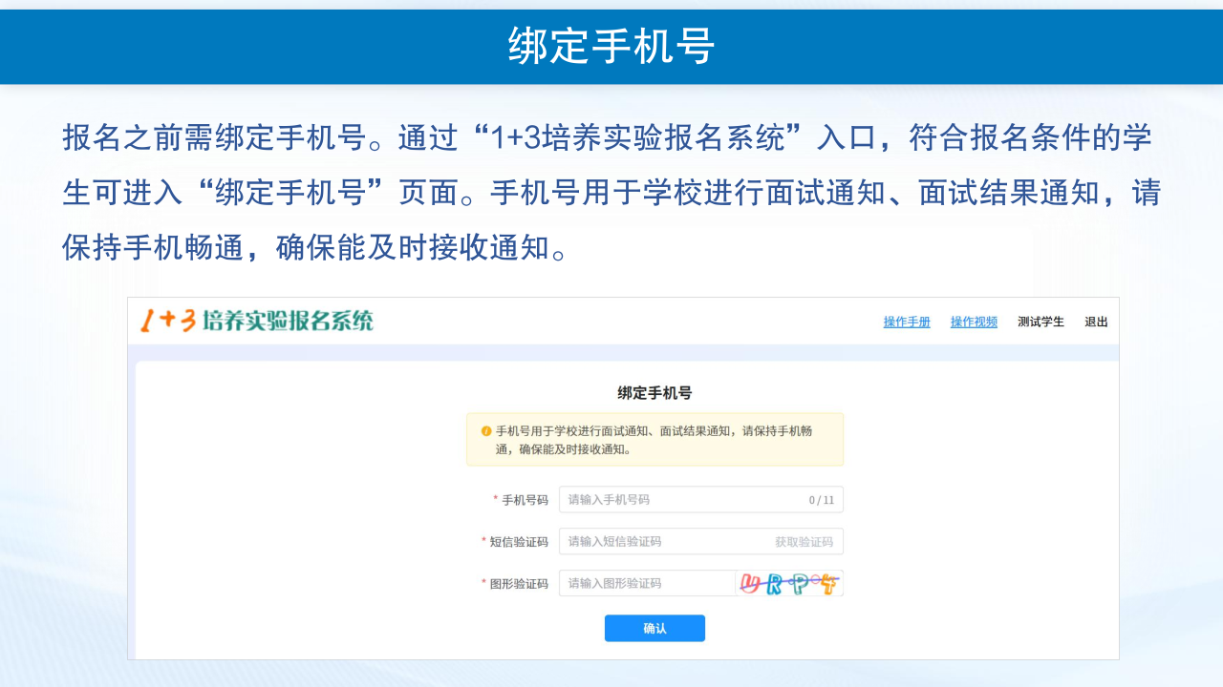Viewport: 1223px width, 687px height.
Task: Focus the 图形验证码 input field
Action: (647, 583)
